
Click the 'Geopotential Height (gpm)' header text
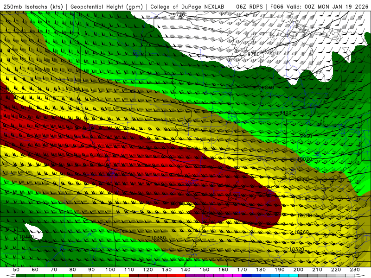click(x=107, y=6)
